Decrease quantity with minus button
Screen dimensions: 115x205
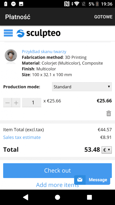tap(8, 102)
